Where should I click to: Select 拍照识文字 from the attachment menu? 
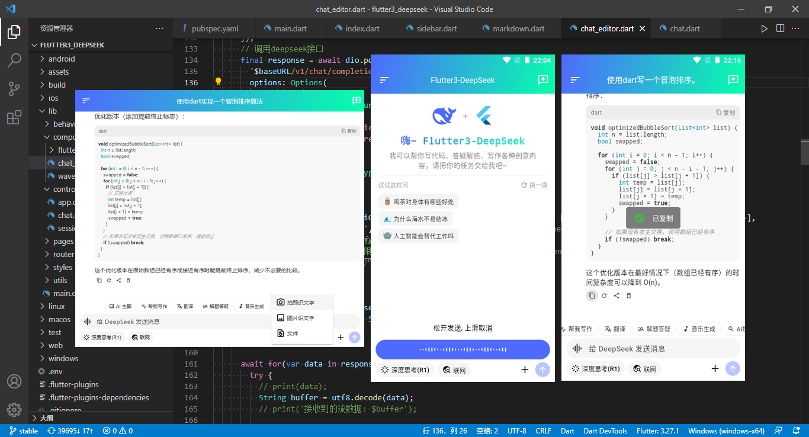(296, 301)
